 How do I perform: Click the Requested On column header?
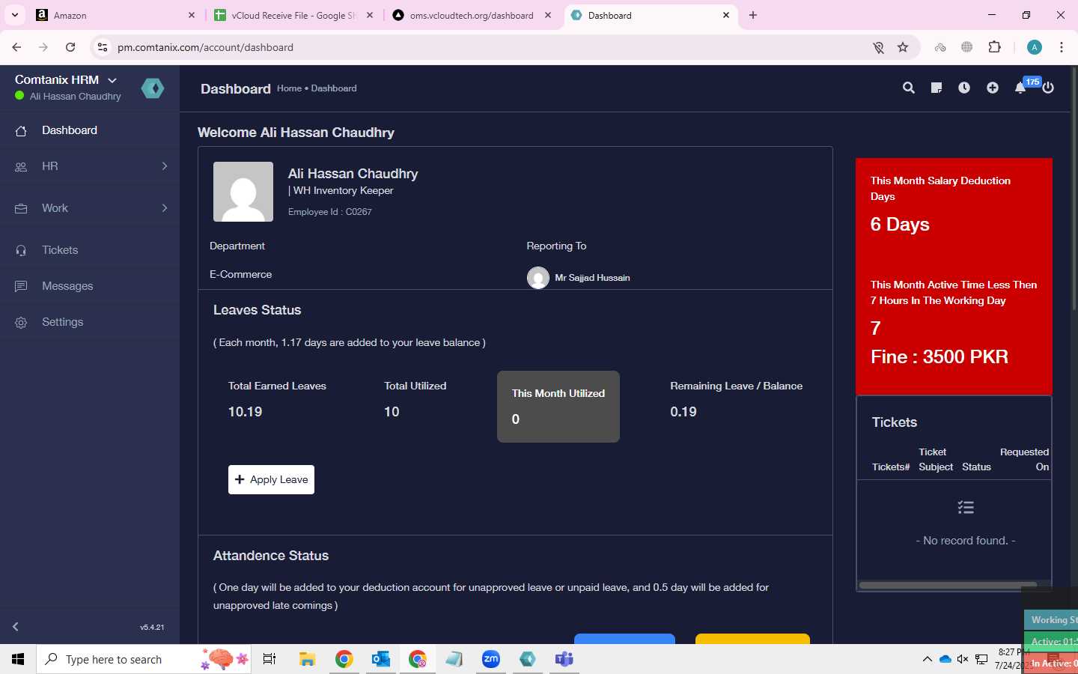pyautogui.click(x=1025, y=459)
